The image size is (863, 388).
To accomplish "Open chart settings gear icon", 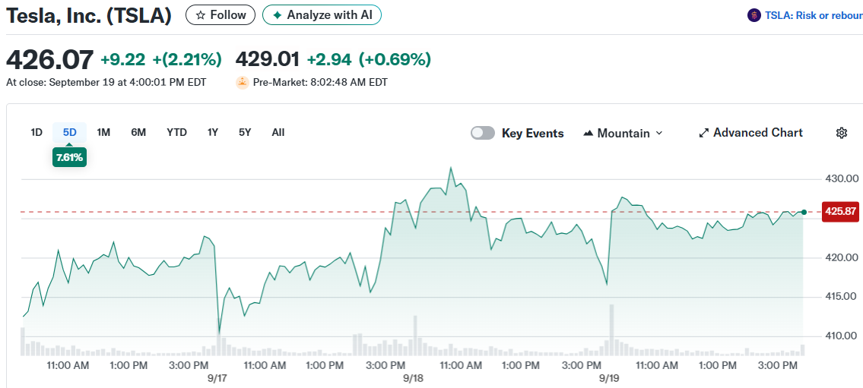I will click(x=842, y=132).
